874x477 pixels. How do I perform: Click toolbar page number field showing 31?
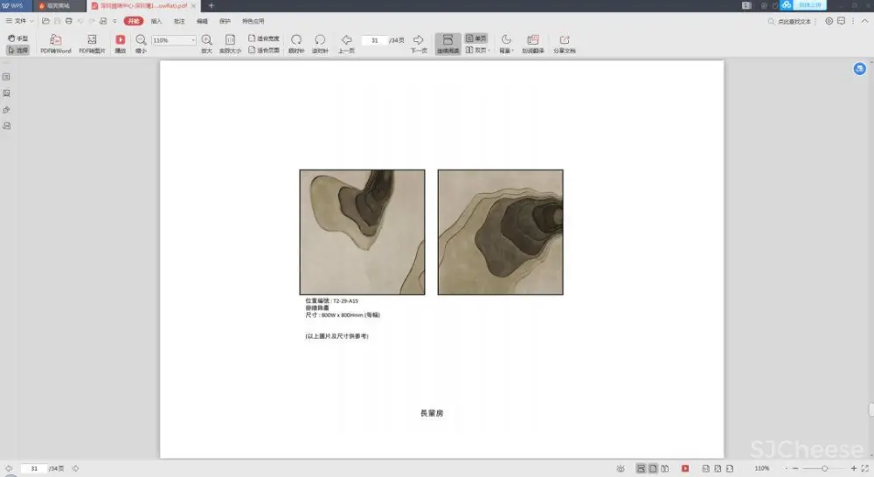pyautogui.click(x=375, y=40)
